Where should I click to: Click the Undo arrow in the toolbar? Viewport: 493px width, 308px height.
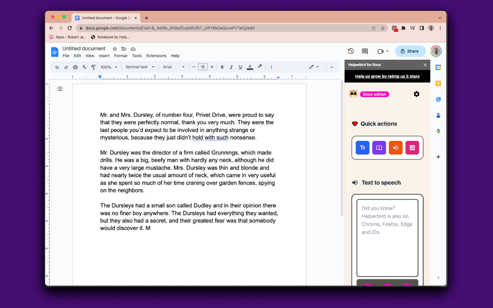[57, 67]
